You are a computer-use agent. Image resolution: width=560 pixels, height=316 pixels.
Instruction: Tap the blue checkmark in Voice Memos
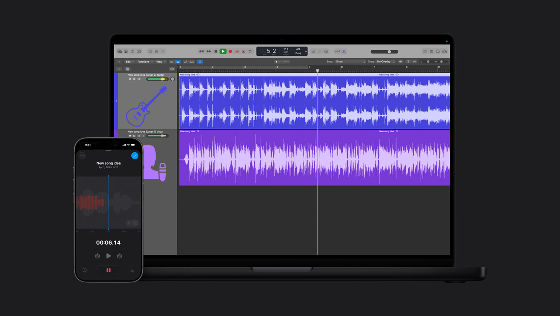134,156
